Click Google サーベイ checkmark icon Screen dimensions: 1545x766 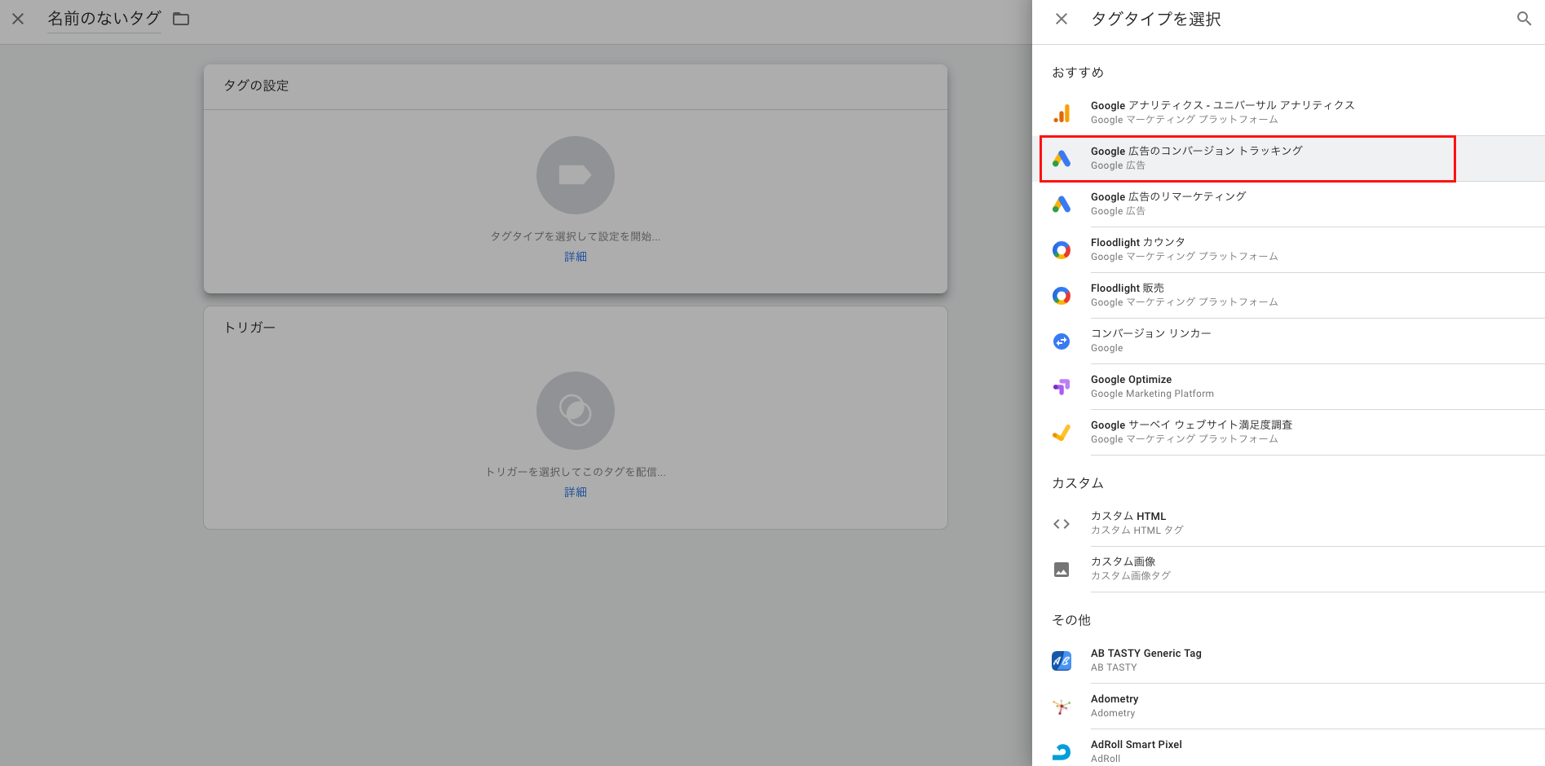click(1061, 433)
